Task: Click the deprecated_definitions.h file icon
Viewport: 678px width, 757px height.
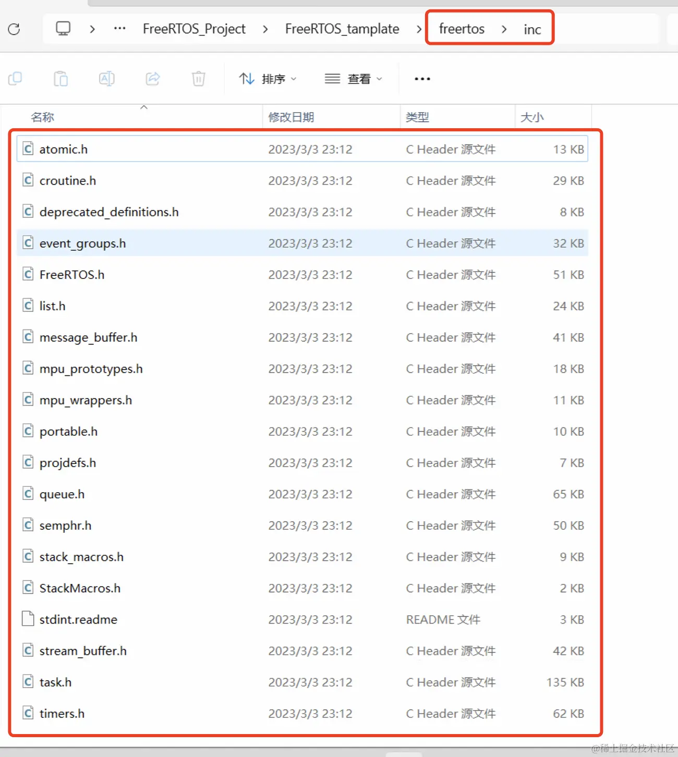Action: pyautogui.click(x=28, y=211)
